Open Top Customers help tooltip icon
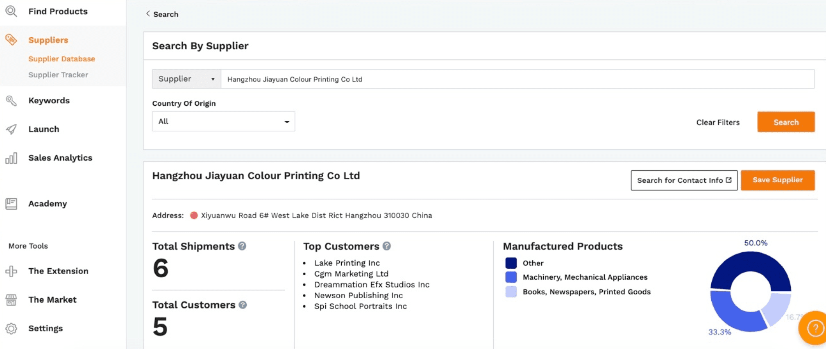826x349 pixels. tap(386, 246)
